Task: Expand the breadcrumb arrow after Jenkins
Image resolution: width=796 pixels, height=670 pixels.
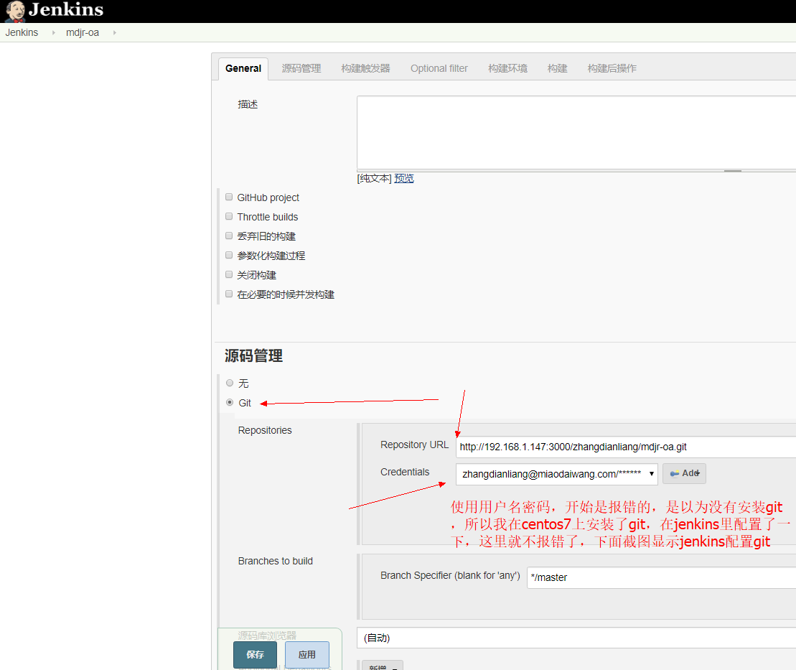Action: pos(53,32)
